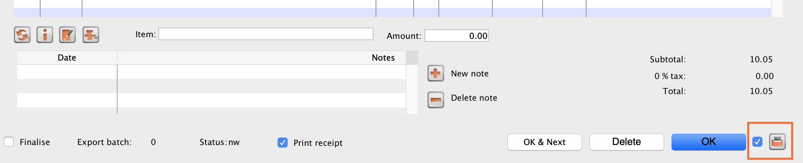The width and height of the screenshot is (803, 163).
Task: Select the first empty notes table row
Action: coord(211,72)
